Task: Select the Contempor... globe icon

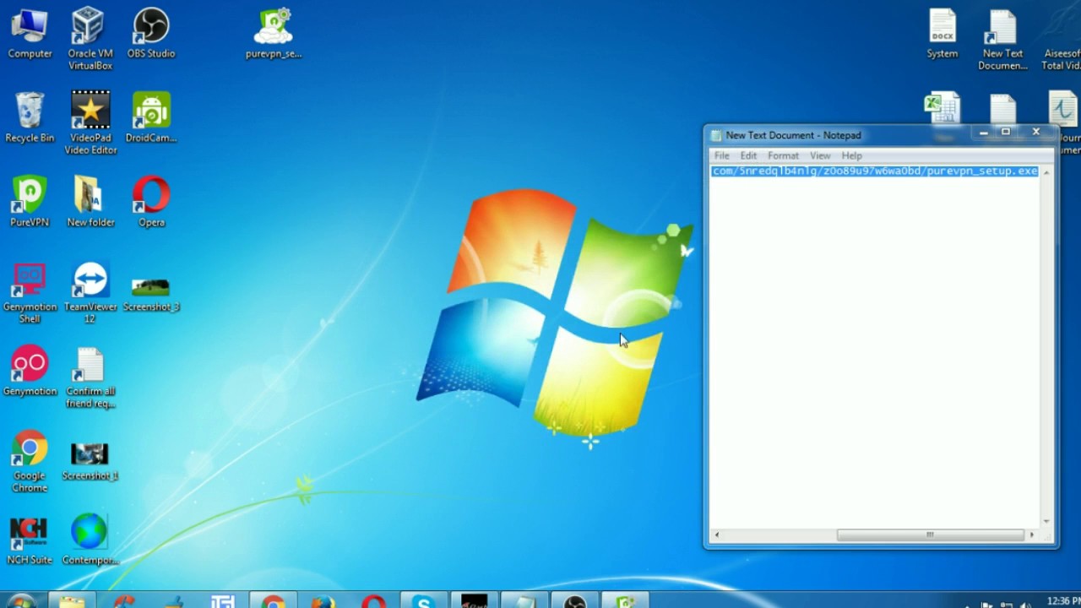Action: coord(90,540)
